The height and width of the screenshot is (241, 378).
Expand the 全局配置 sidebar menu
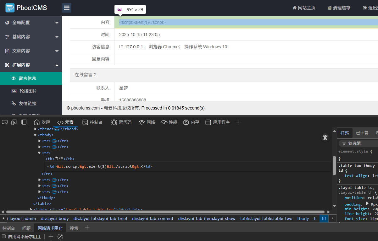tap(57, 23)
